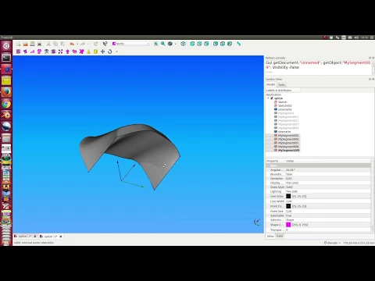Switch to the right view cube icon
Screen dimensions: 375x281
point(206,44)
